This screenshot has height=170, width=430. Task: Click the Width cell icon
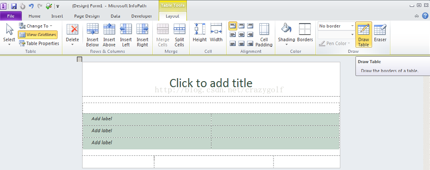(x=216, y=29)
